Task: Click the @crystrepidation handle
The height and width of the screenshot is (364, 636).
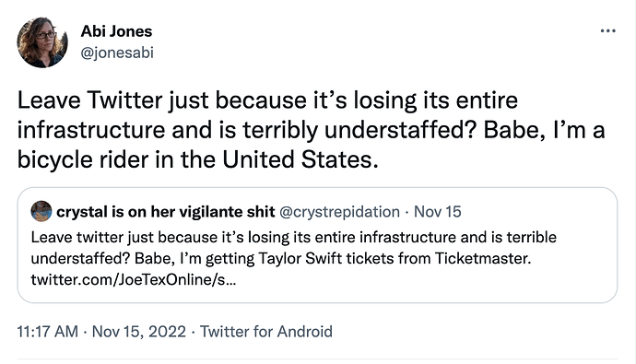Action: pos(340,212)
